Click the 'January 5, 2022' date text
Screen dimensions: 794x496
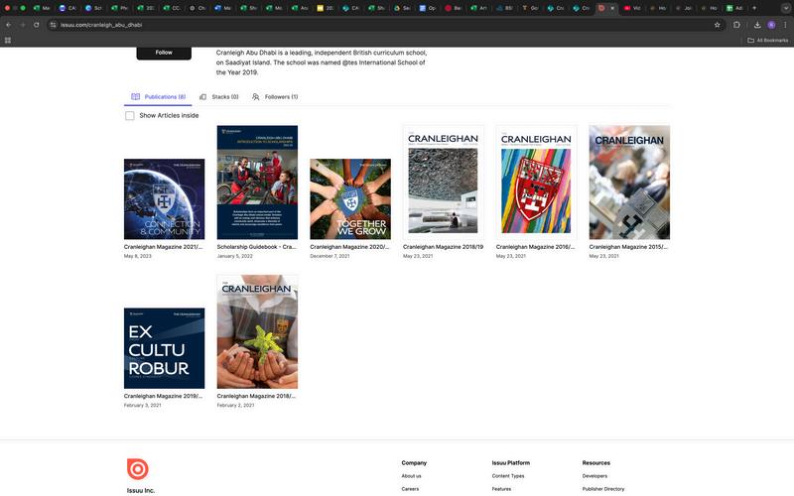pyautogui.click(x=235, y=256)
